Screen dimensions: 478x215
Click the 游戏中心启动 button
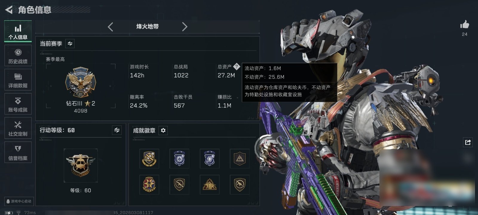tap(19, 201)
